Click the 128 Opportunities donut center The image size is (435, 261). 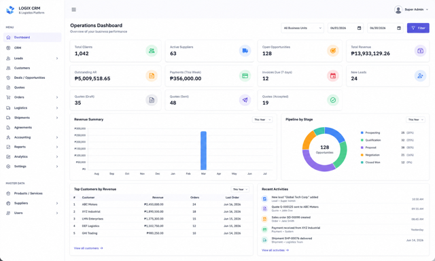325,150
